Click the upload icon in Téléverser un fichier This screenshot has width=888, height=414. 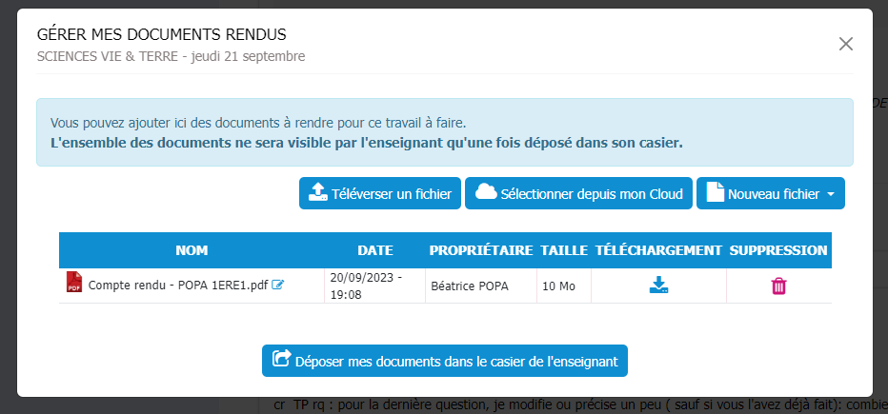317,193
